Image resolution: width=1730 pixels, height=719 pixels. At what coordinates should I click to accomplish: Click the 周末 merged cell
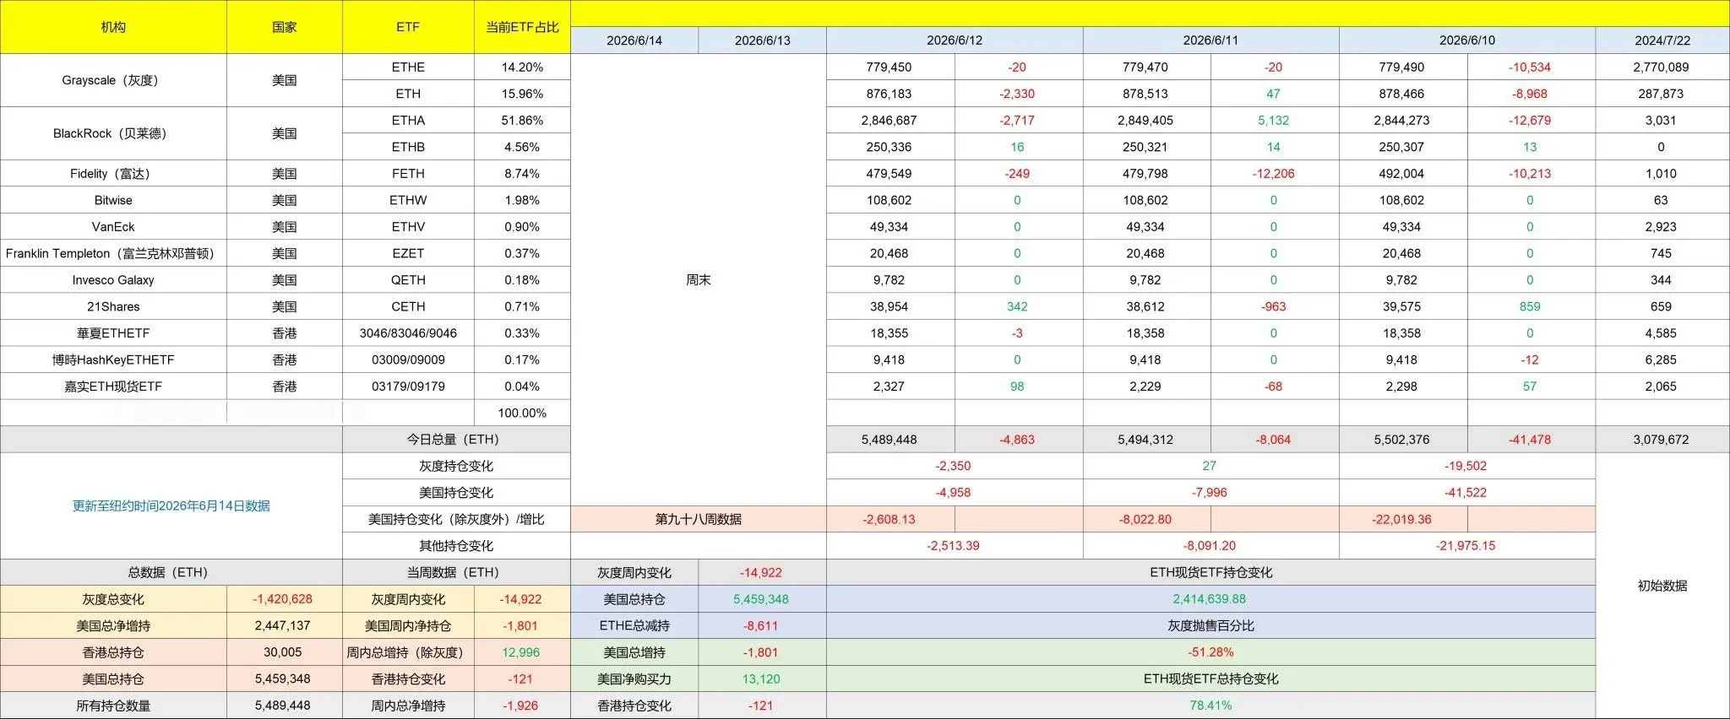coord(699,280)
